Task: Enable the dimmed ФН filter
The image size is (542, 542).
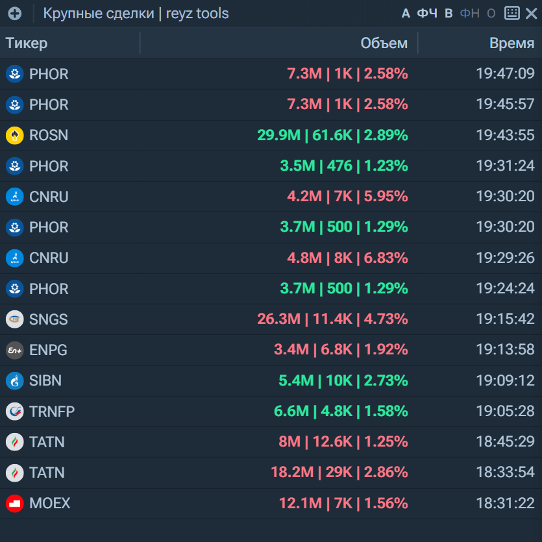Action: click(470, 14)
